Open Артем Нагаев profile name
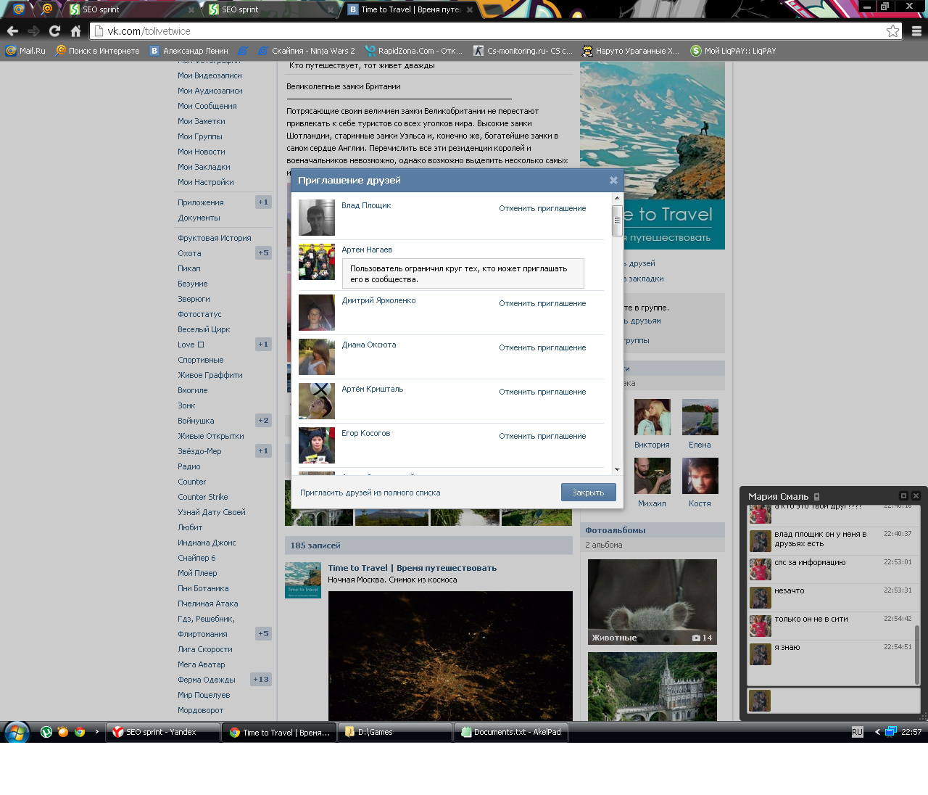928x795 pixels. tap(367, 250)
